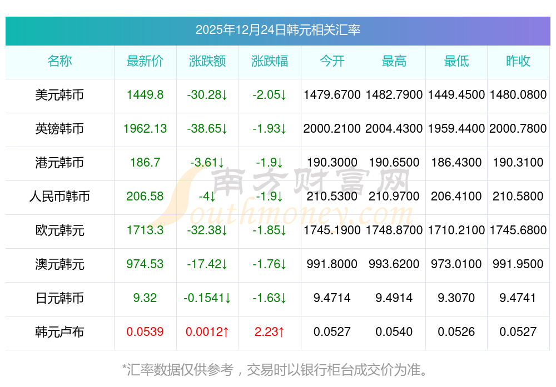
Task: Click the red 0.0539 latest price
Action: click(145, 332)
